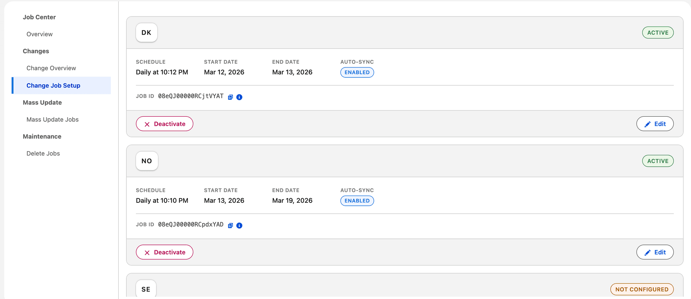Click pencil icon in DK Edit button

(x=648, y=124)
